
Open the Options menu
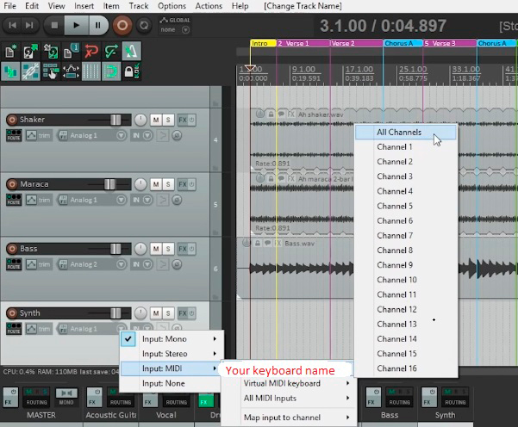pyautogui.click(x=172, y=6)
